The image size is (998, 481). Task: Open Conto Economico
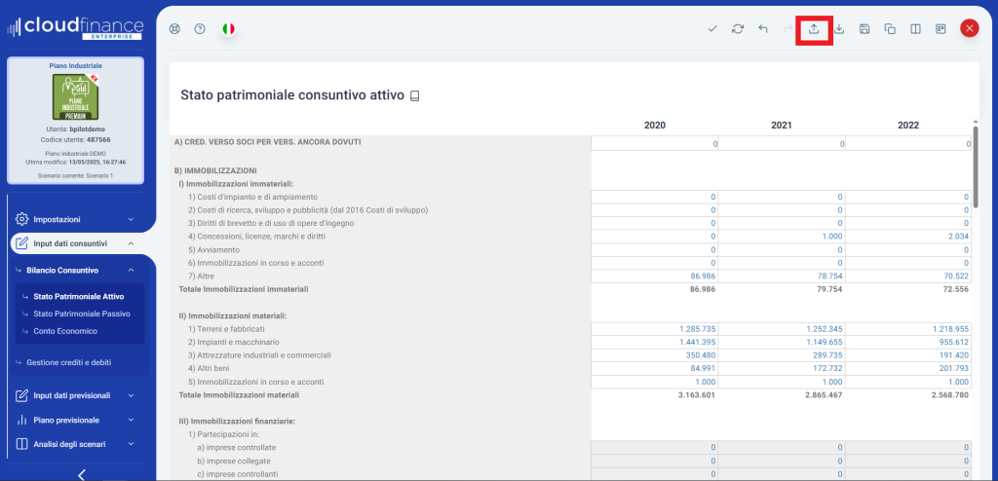pos(65,331)
